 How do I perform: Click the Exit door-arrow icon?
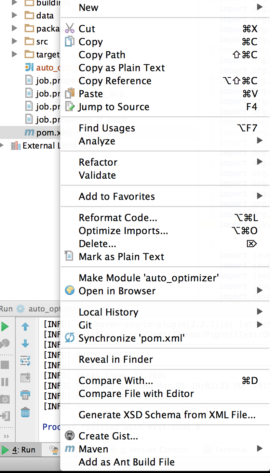tap(5, 416)
